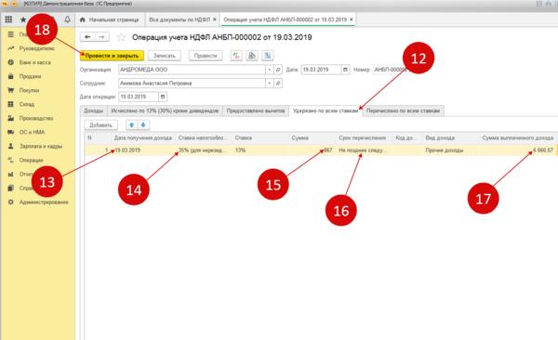Click Провести и закрыть button
Image resolution: width=558 pixels, height=340 pixels.
[112, 56]
